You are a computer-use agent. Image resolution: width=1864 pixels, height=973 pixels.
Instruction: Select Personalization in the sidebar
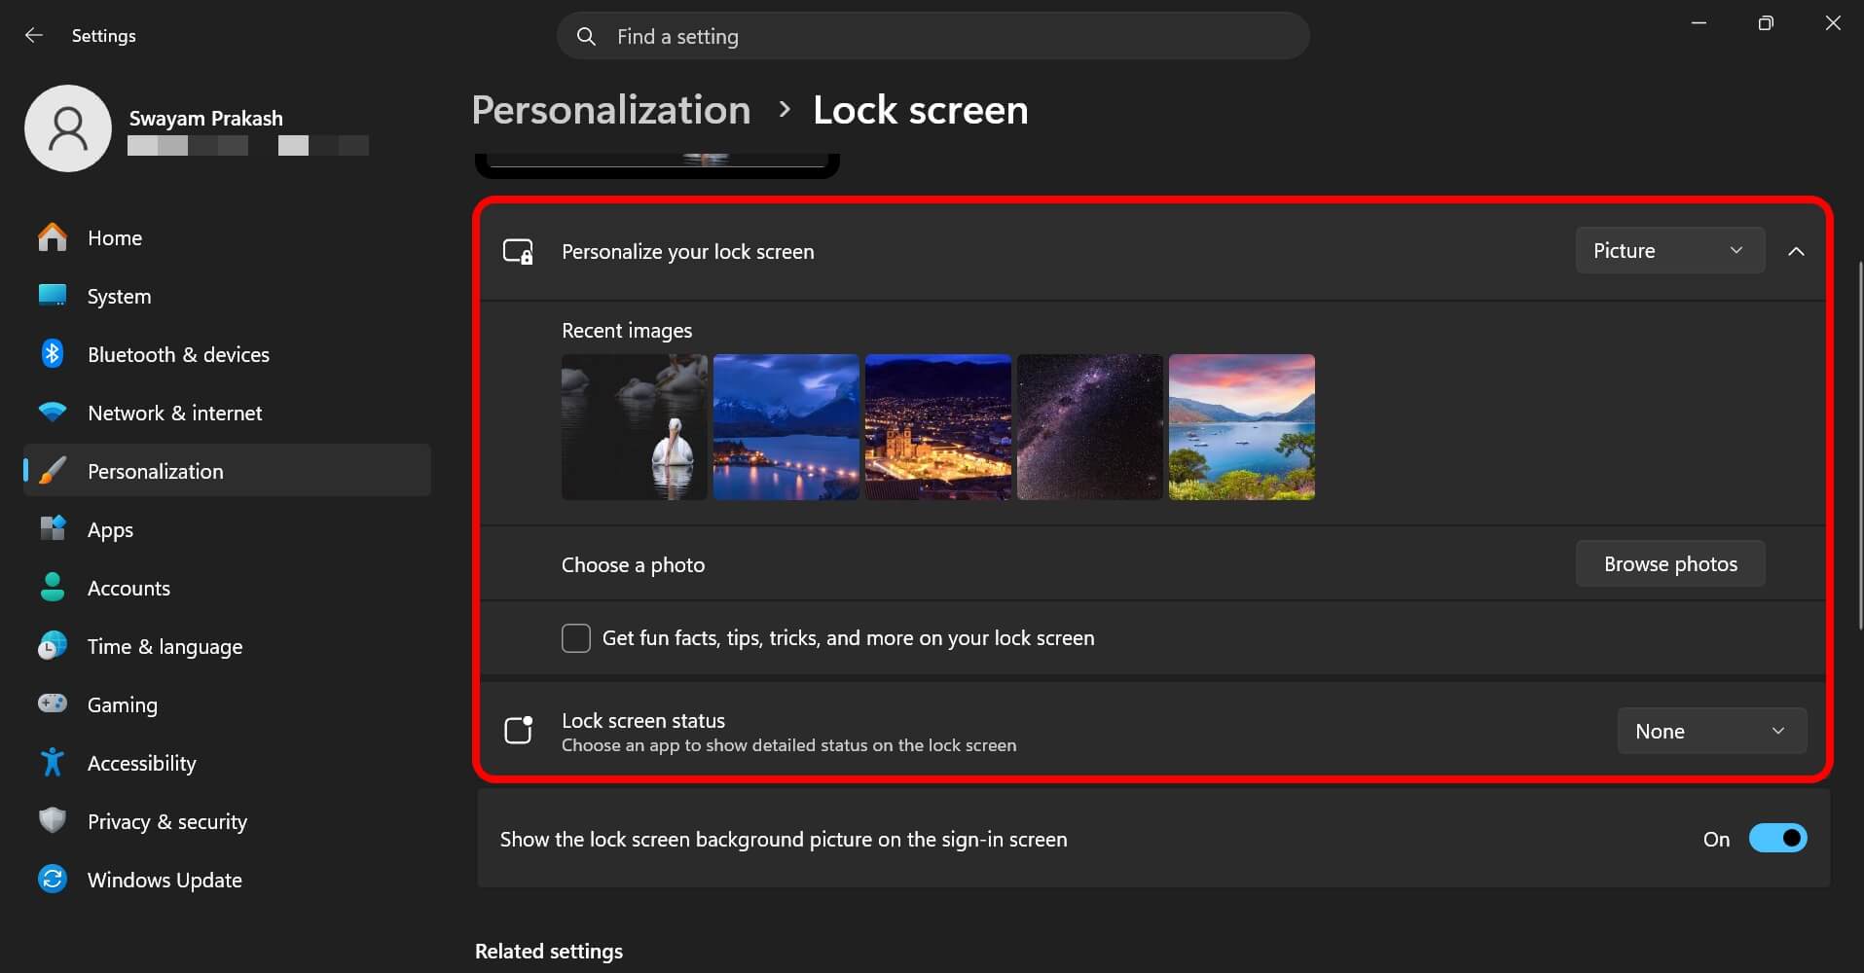(x=154, y=470)
